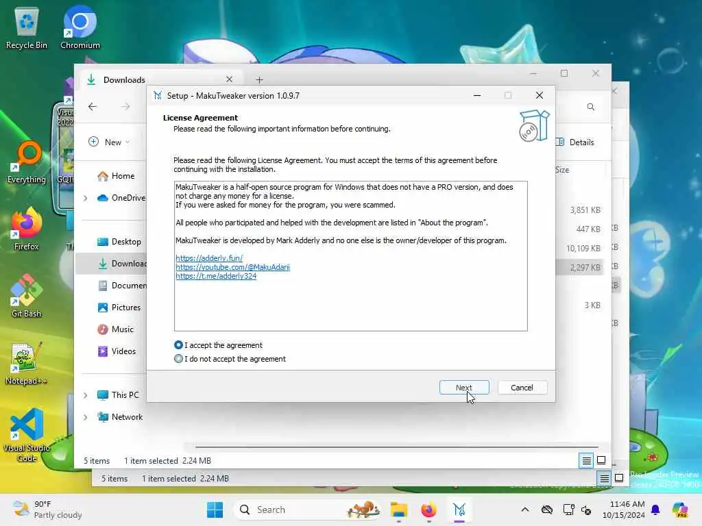Add a new tab in Explorer
This screenshot has width=702, height=526.
coord(259,80)
